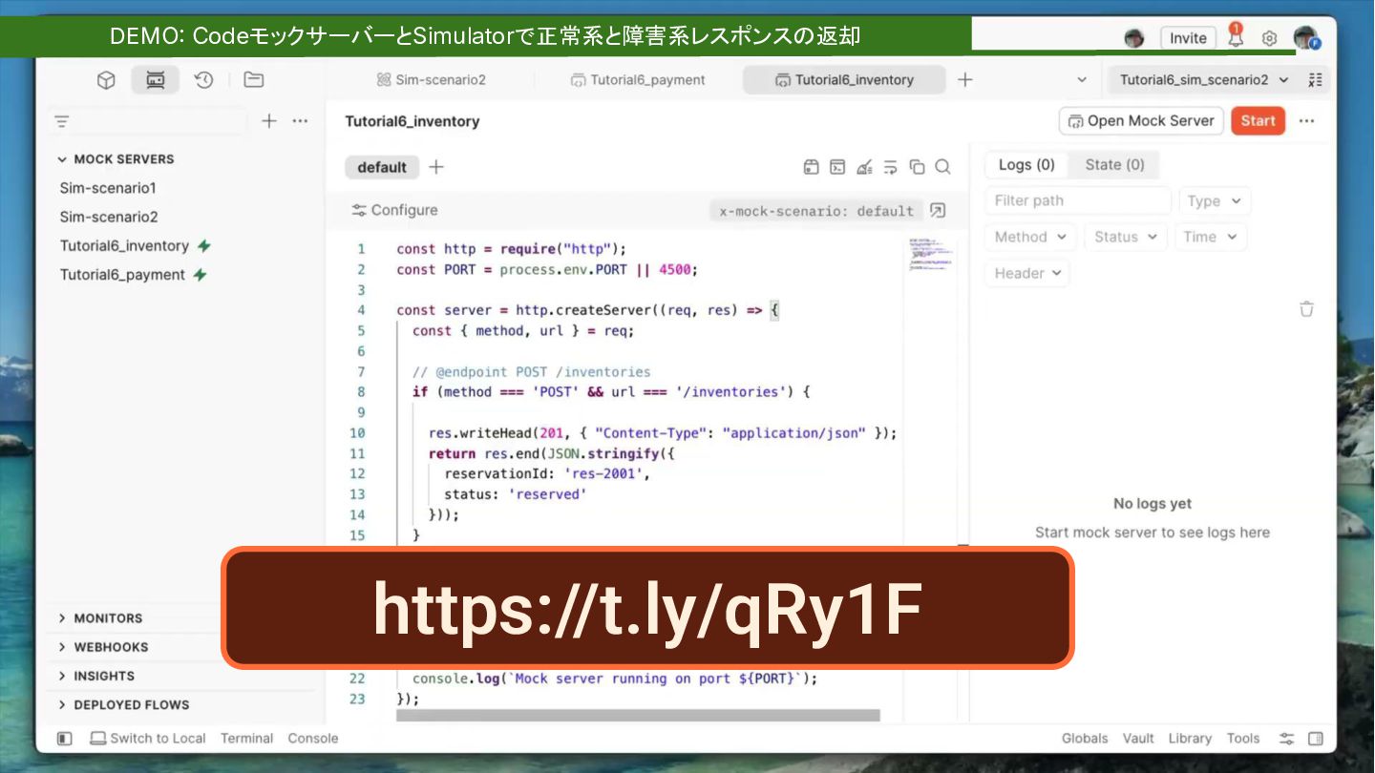Open x-mock-scenario header in new view icon
1375x773 pixels.
938,211
